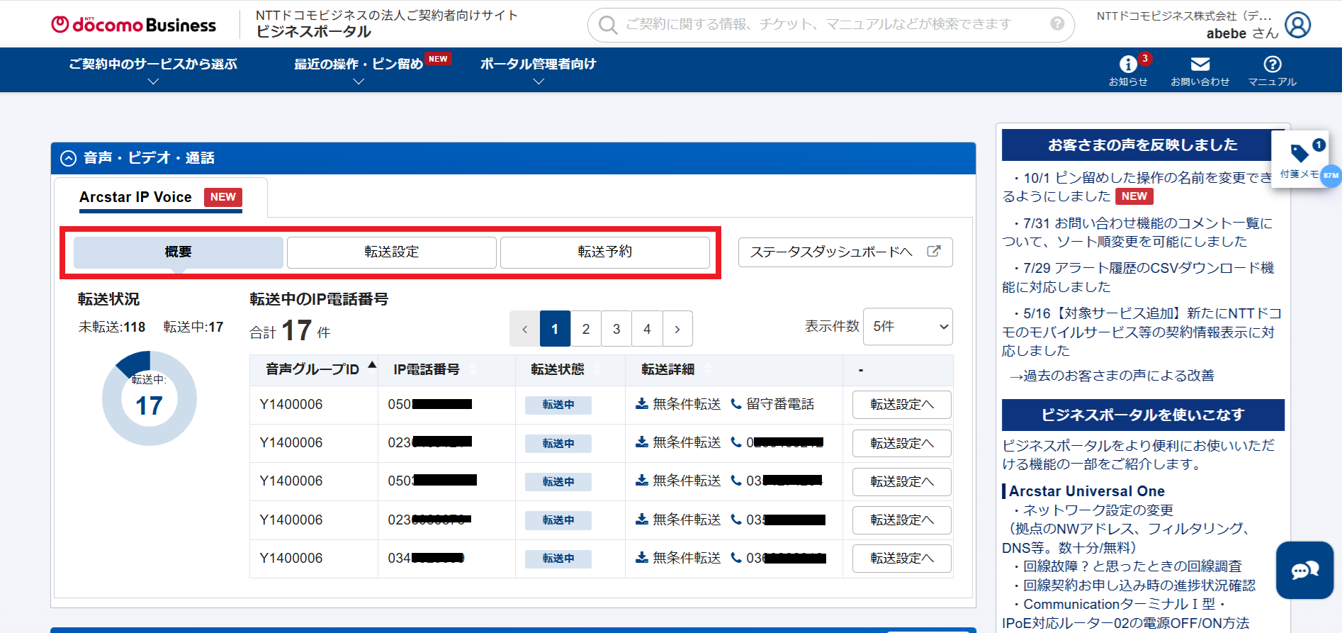Open the 付箋メモ sticky note tag
Screen dimensions: 1342x633
pos(1299,158)
